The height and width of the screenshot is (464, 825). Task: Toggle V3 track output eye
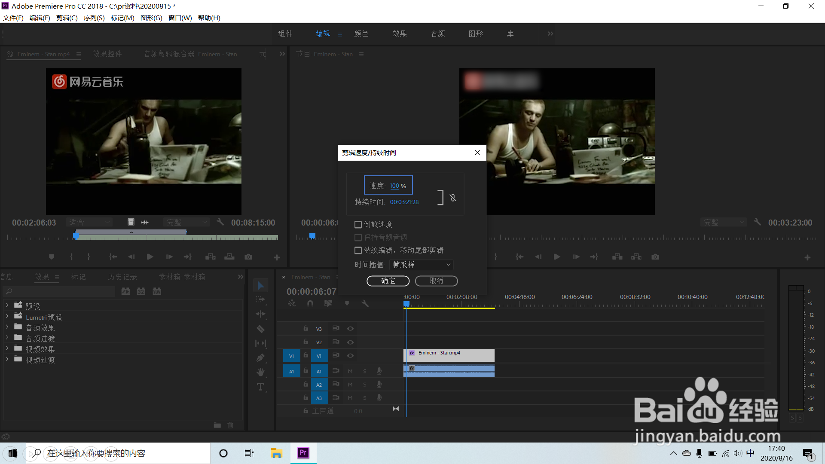click(351, 329)
